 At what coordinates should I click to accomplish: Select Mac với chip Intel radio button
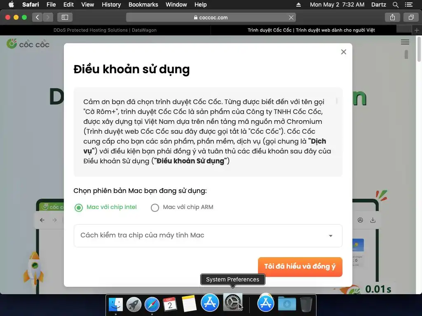pos(79,207)
